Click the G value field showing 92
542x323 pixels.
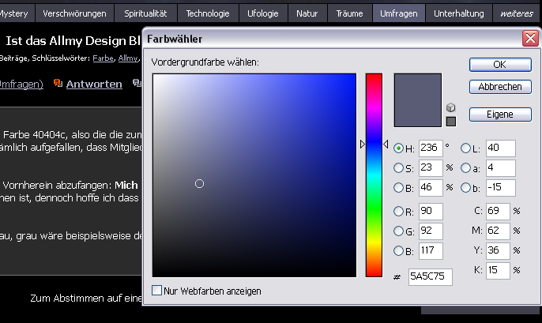click(431, 231)
